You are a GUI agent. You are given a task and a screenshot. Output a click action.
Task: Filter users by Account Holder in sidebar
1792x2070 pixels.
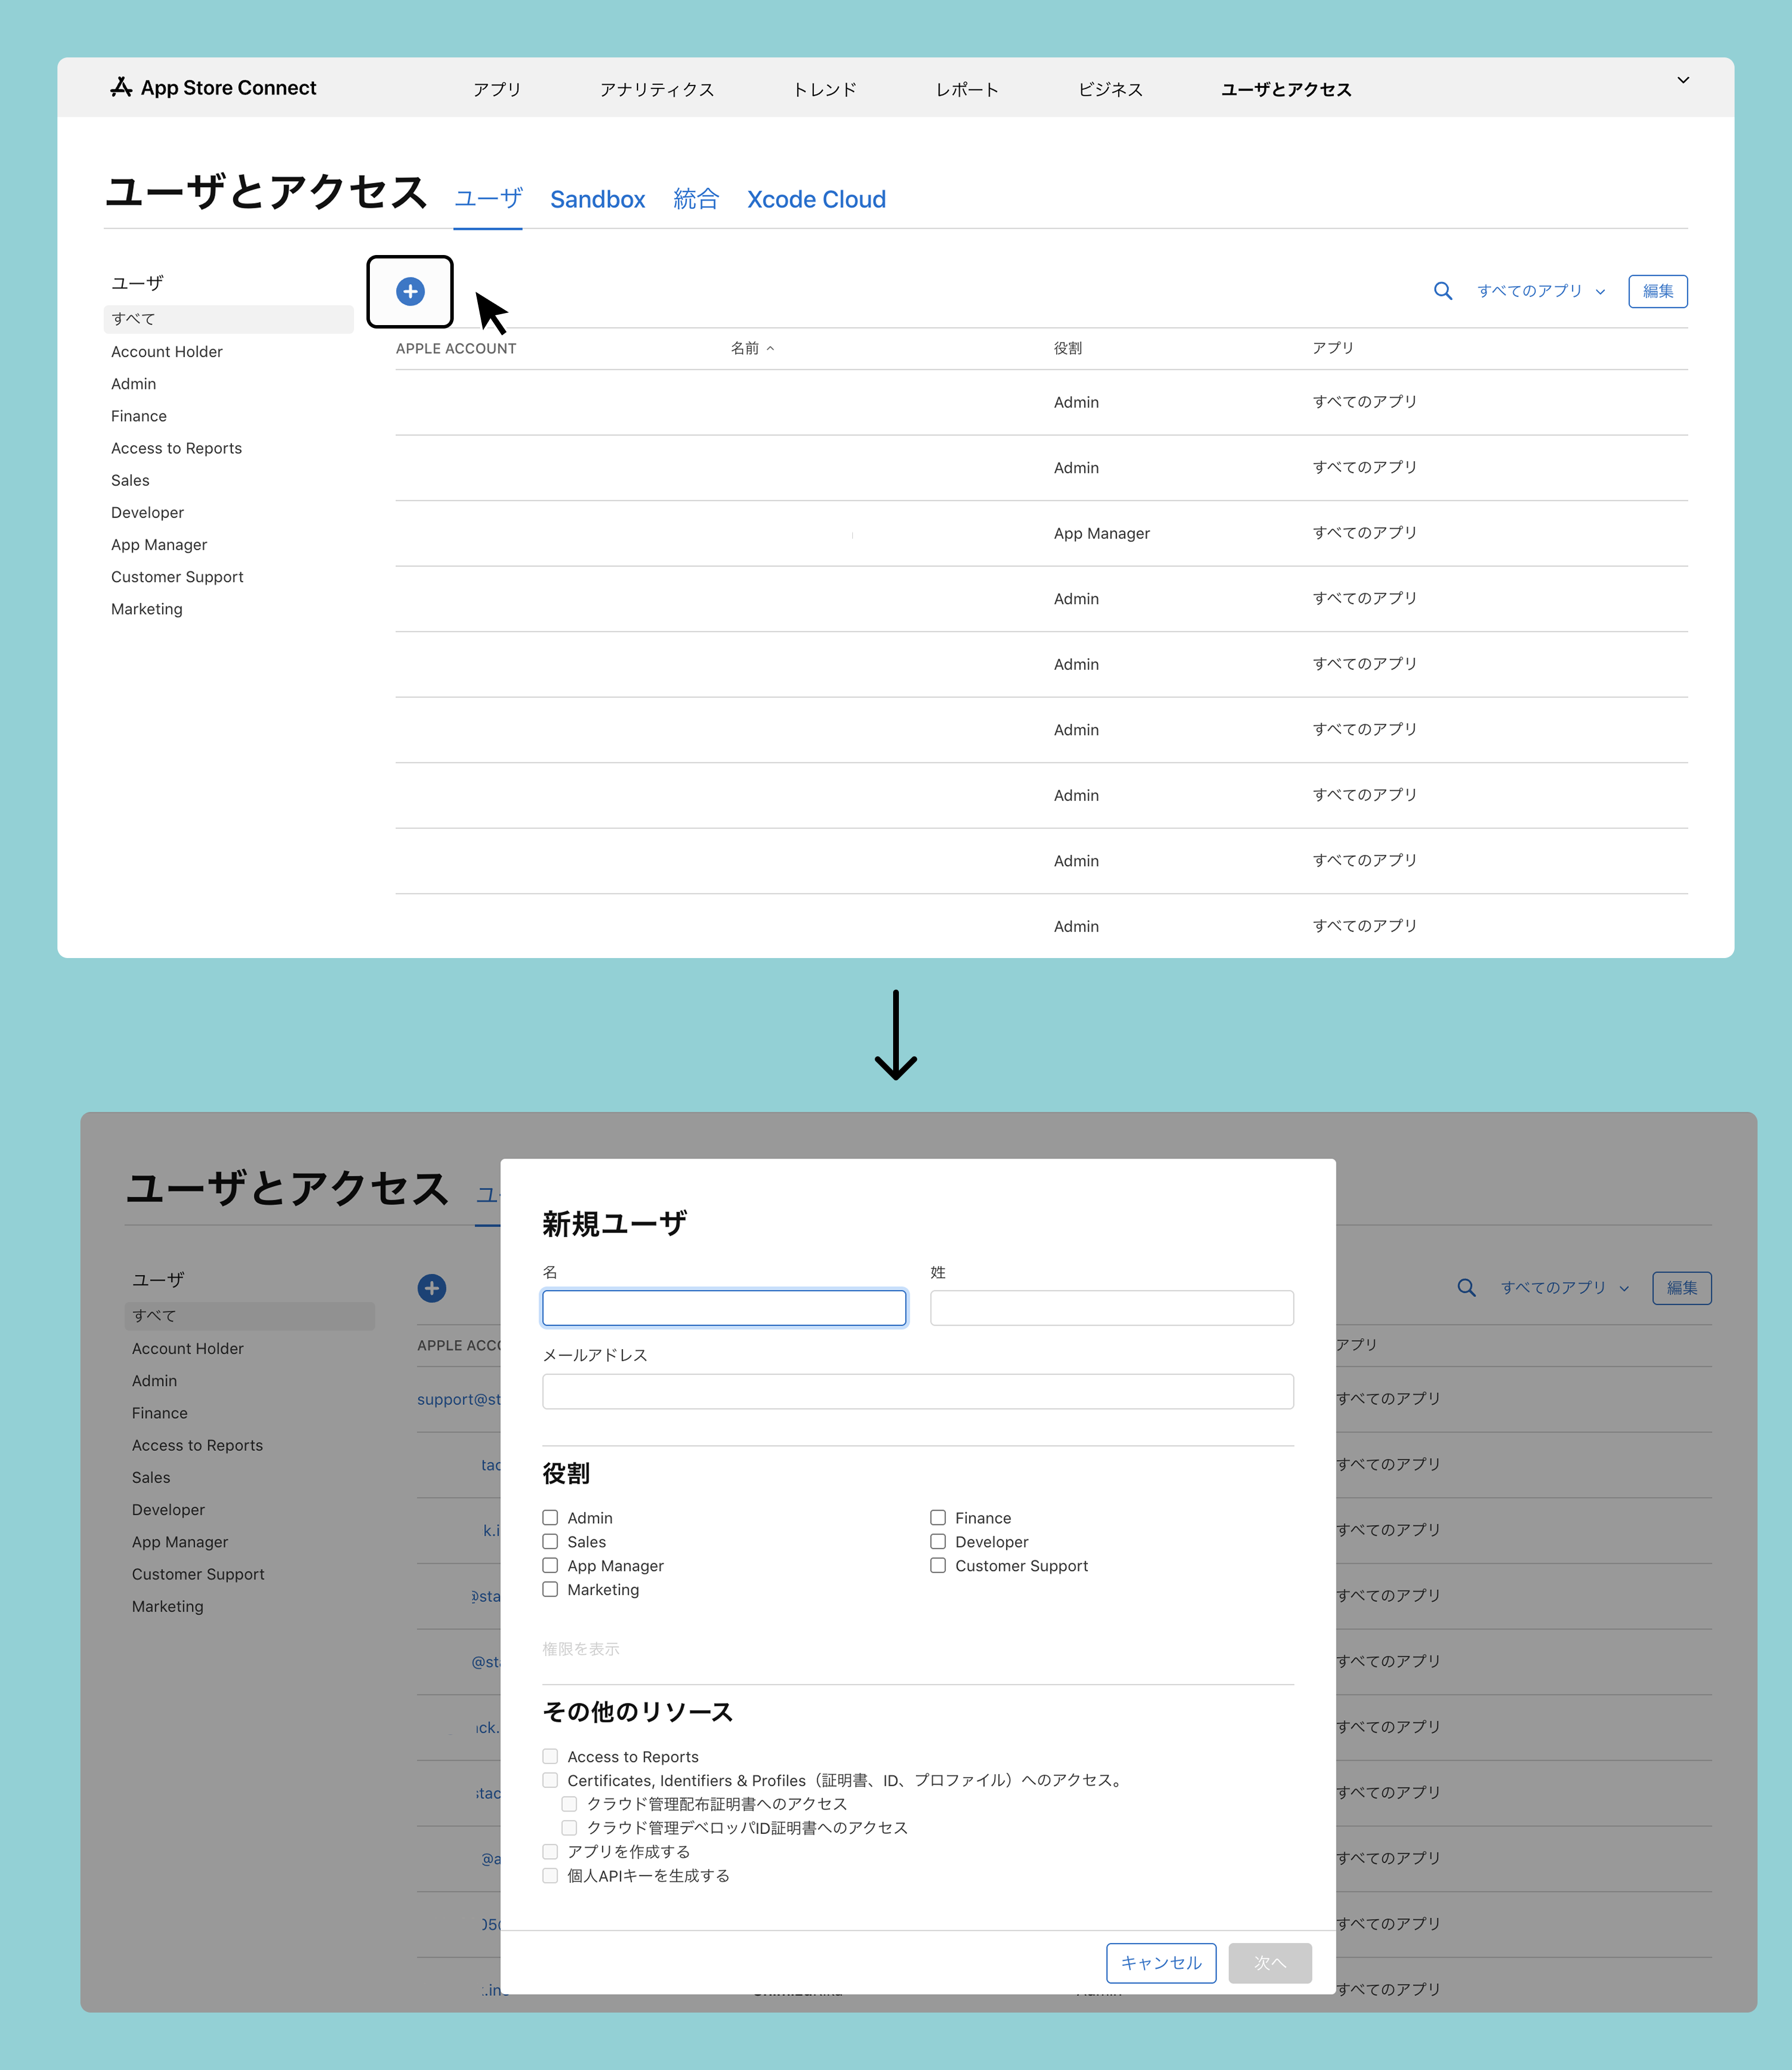[167, 352]
